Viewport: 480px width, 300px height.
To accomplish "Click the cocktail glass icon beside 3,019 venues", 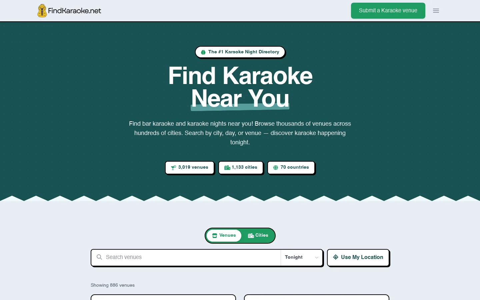I will (173, 168).
